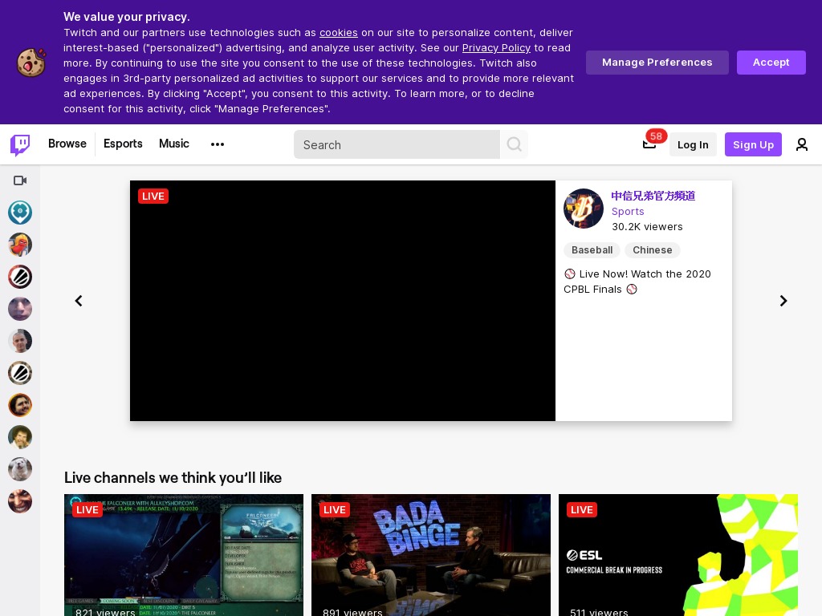Click the featured live video player
This screenshot has height=616, width=822.
pyautogui.click(x=343, y=301)
